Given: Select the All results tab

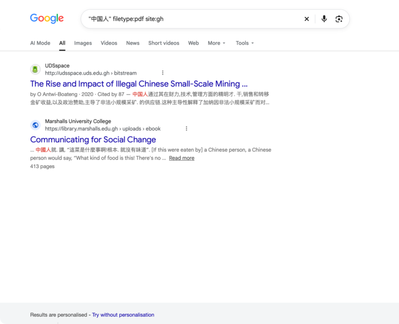Looking at the screenshot, I should 62,43.
